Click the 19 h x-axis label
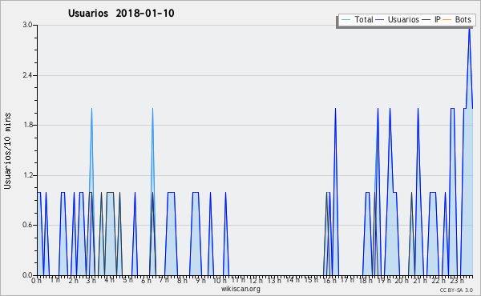 pos(383,280)
